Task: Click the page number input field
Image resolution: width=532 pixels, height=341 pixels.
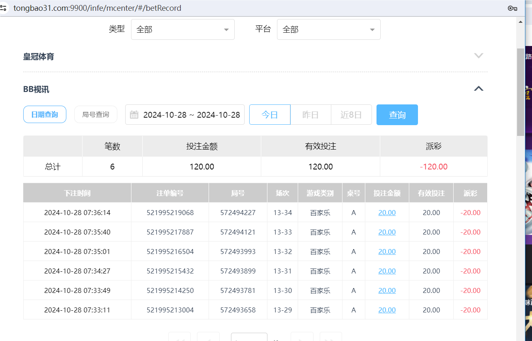Action: [249, 338]
